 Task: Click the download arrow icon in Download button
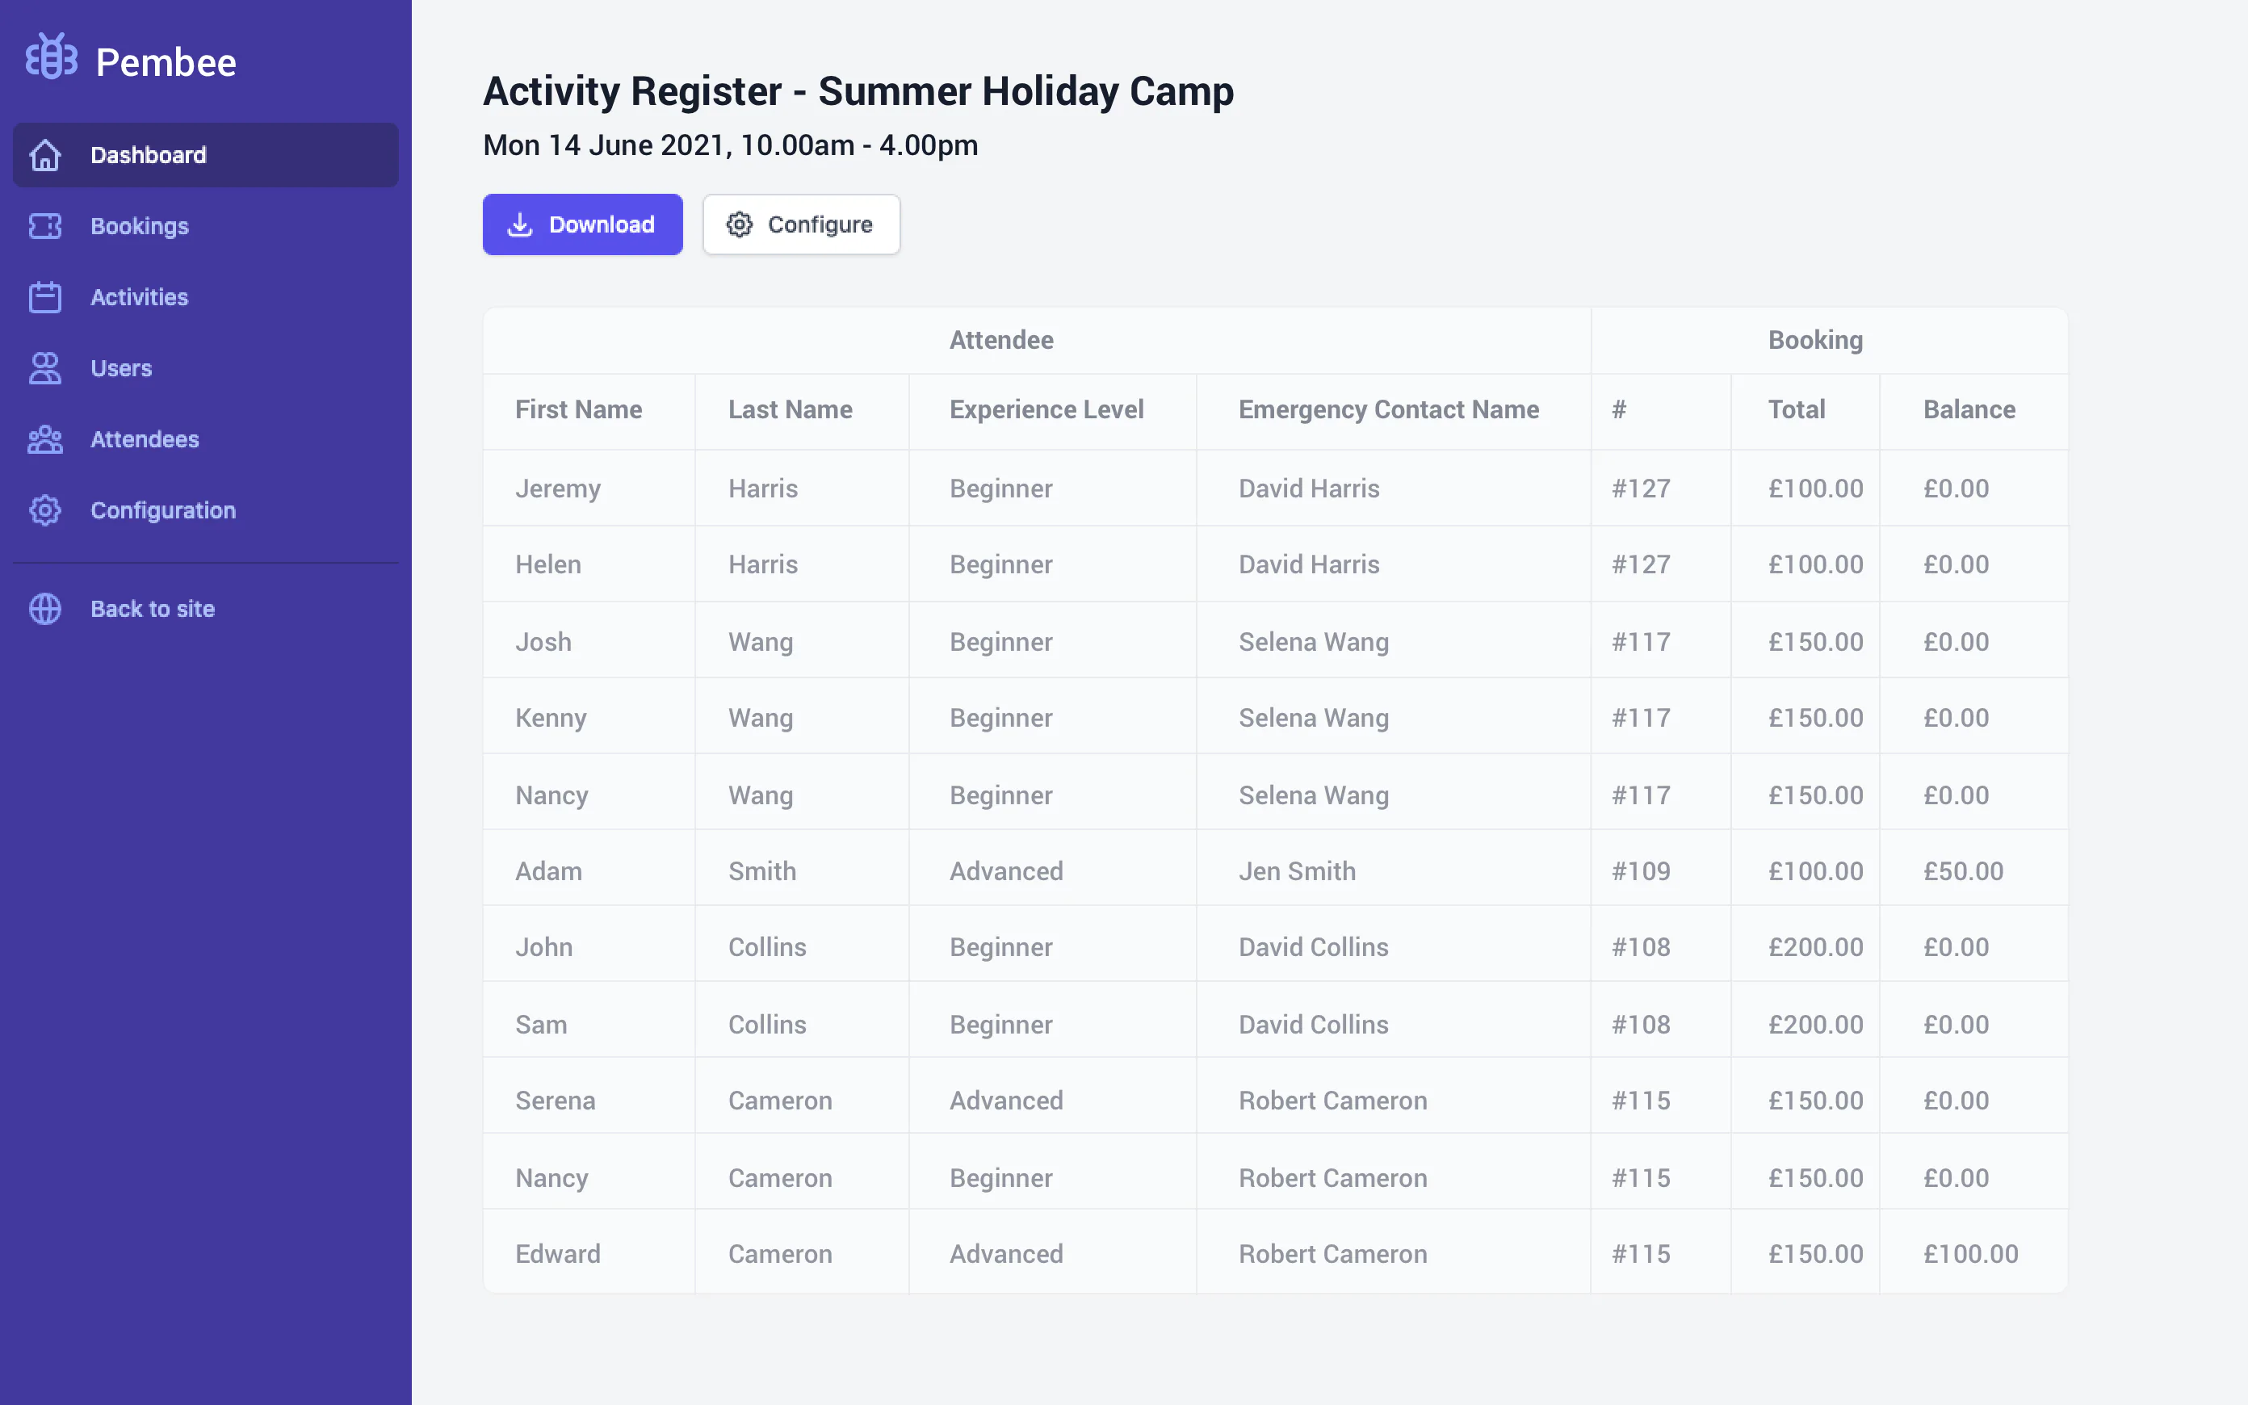pyautogui.click(x=520, y=224)
